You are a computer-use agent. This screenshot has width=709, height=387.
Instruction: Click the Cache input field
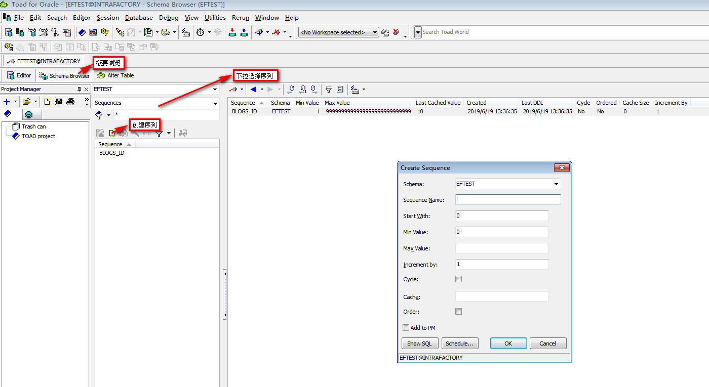(x=502, y=296)
